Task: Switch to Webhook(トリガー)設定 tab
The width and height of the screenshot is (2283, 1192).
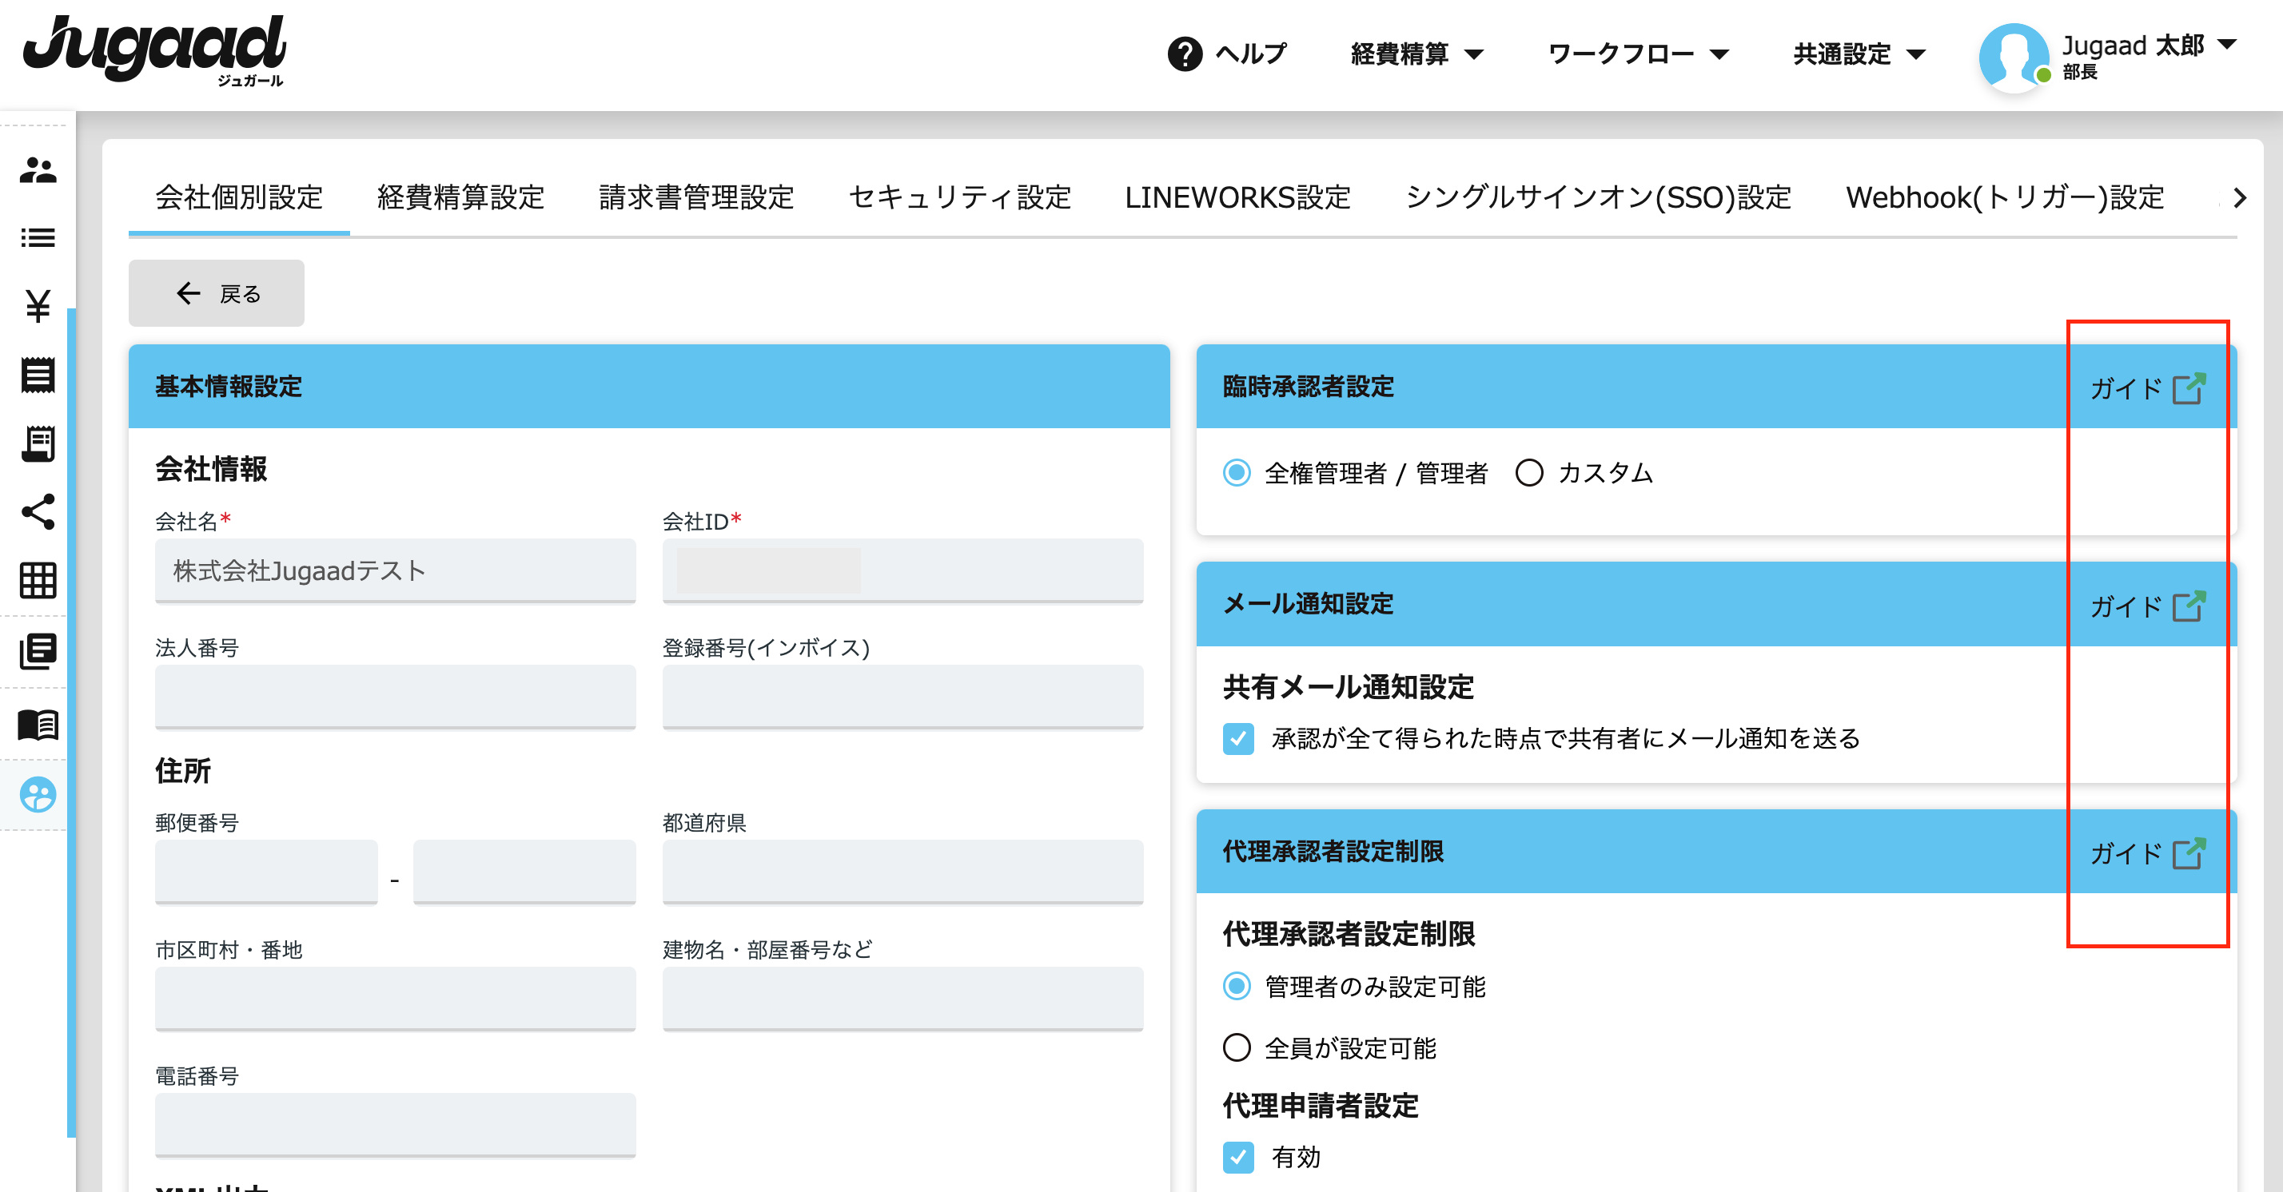Action: (x=2005, y=197)
